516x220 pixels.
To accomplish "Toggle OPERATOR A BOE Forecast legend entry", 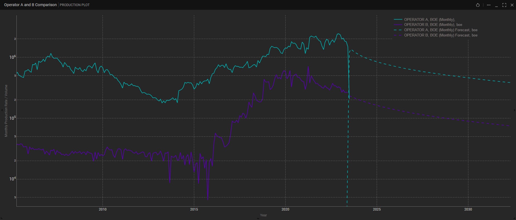I will pos(440,30).
